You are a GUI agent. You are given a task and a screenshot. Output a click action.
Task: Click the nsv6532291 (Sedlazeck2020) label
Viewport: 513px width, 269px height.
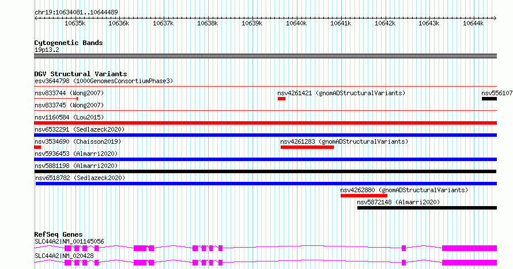click(x=80, y=129)
